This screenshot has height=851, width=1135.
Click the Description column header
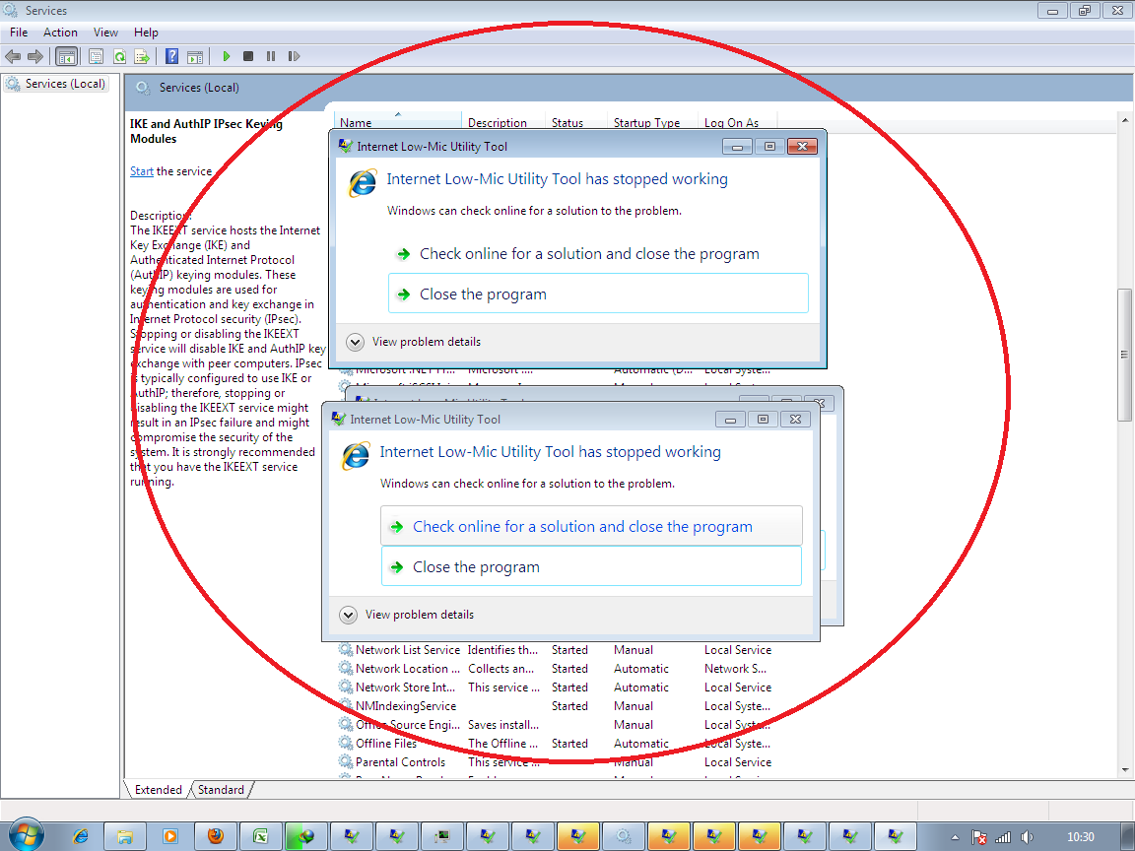coord(503,122)
